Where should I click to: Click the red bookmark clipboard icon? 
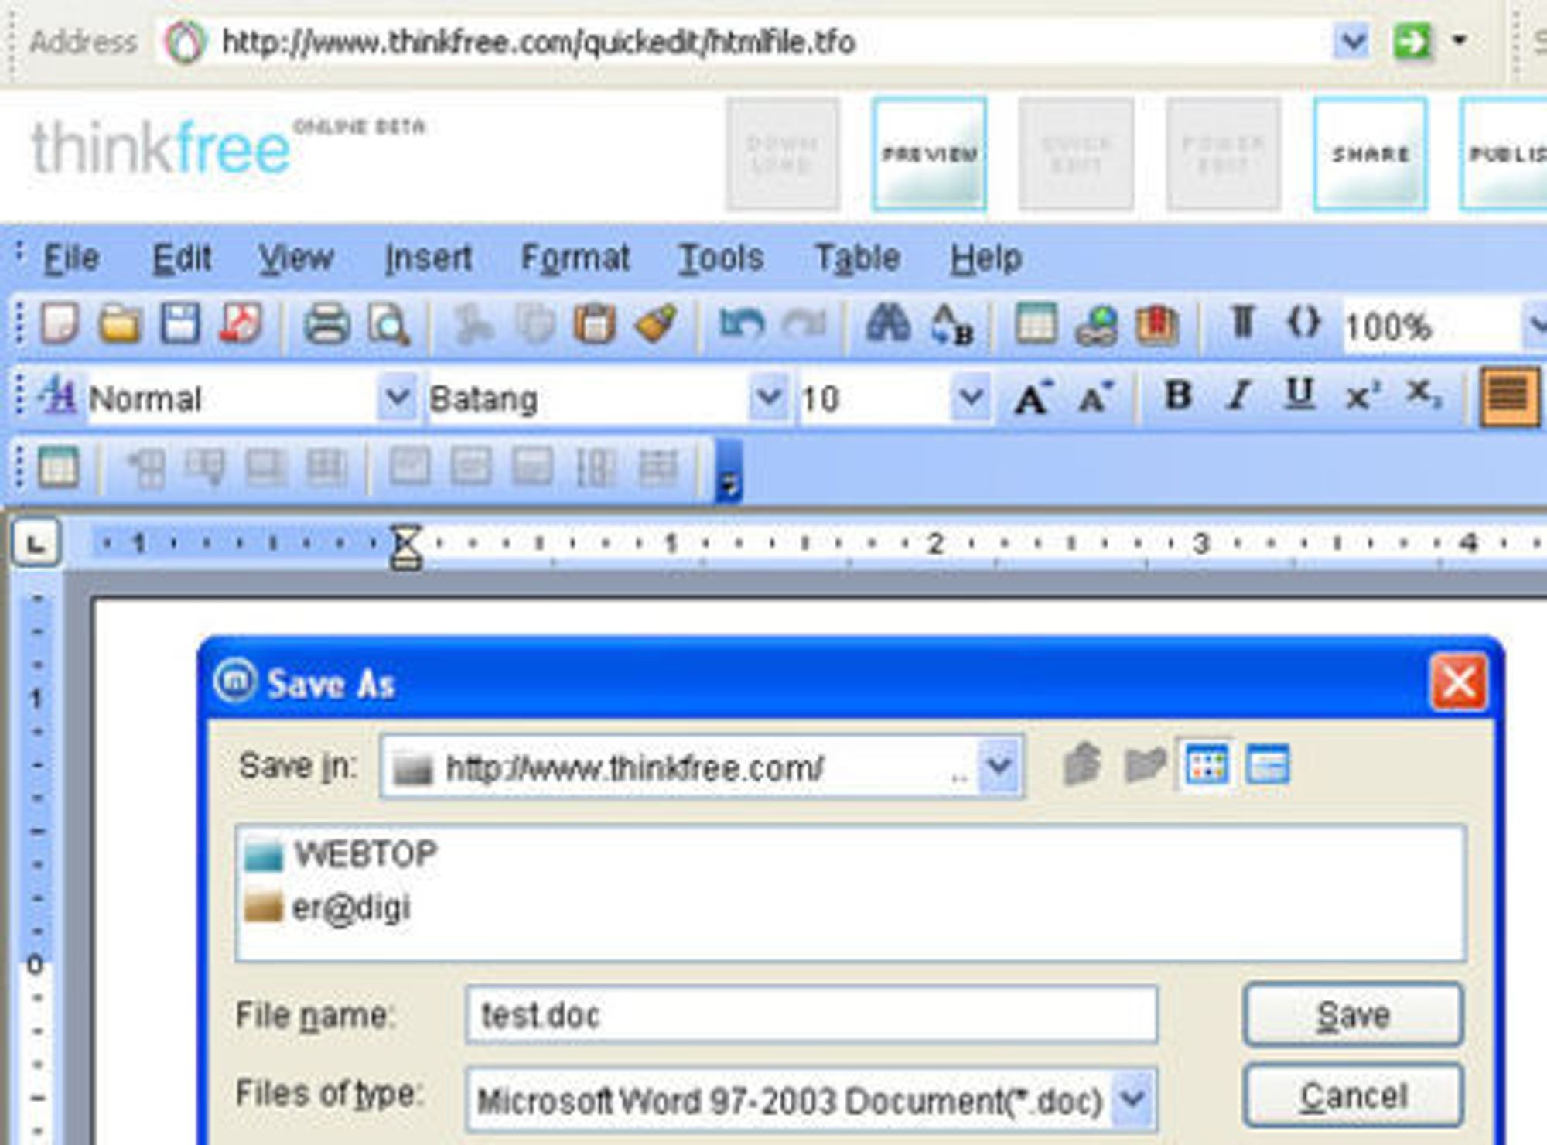point(1157,325)
